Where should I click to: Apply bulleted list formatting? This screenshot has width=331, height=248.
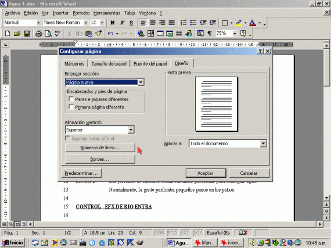click(193, 23)
